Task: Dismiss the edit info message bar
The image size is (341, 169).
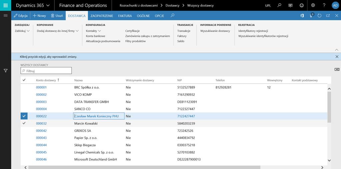Action: click(337, 56)
